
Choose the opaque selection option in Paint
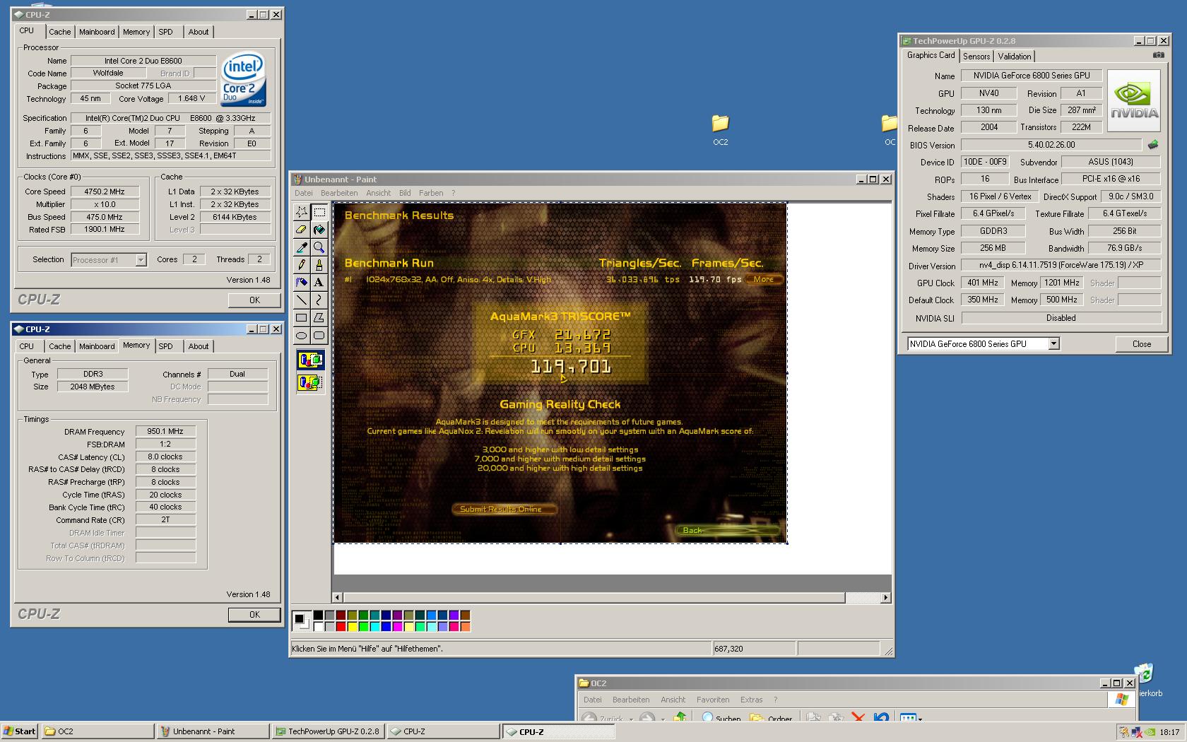310,360
